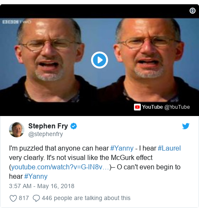Click the red YouTube logo icon
This screenshot has width=199, height=212.
(137, 107)
